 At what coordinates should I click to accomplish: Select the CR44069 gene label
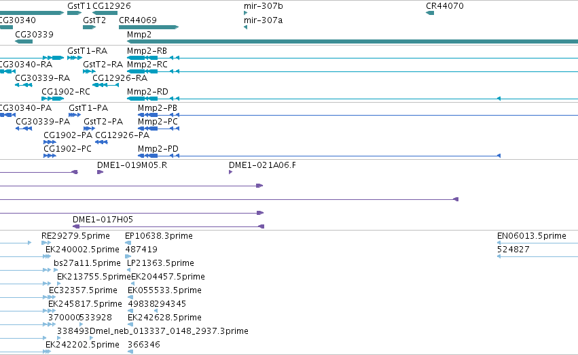137,20
